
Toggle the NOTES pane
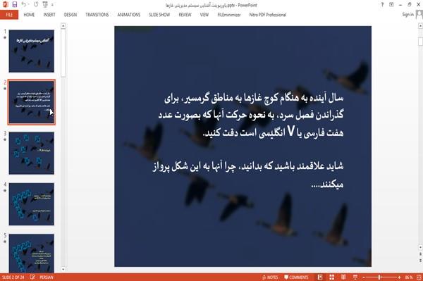pyautogui.click(x=270, y=277)
